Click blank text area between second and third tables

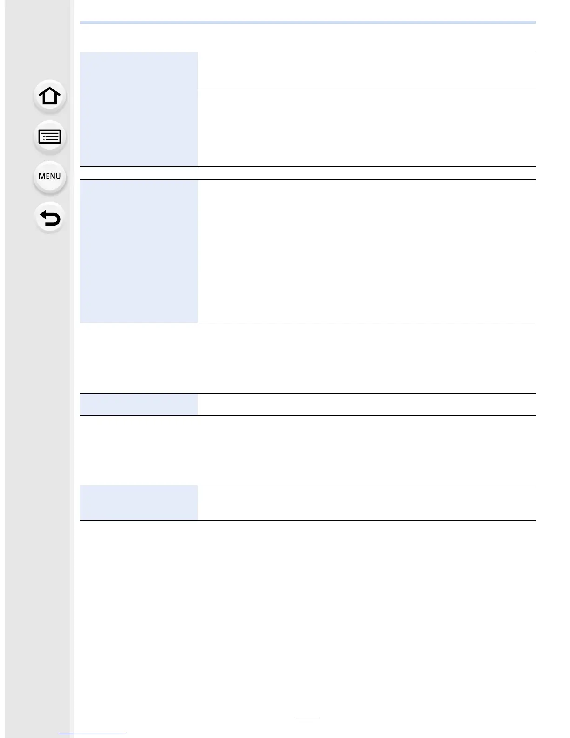point(308,358)
